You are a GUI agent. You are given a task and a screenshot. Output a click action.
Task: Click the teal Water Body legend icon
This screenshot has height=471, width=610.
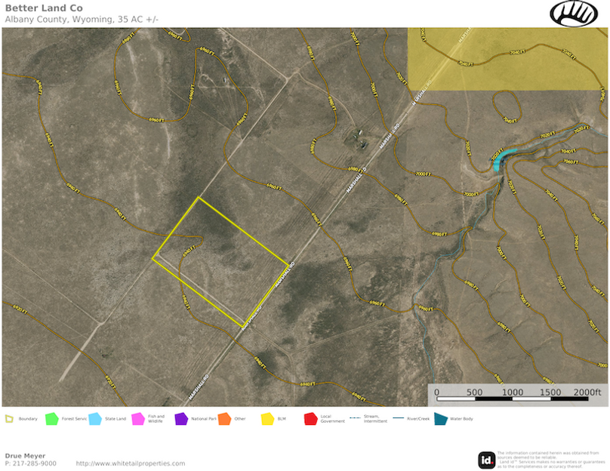(440, 419)
